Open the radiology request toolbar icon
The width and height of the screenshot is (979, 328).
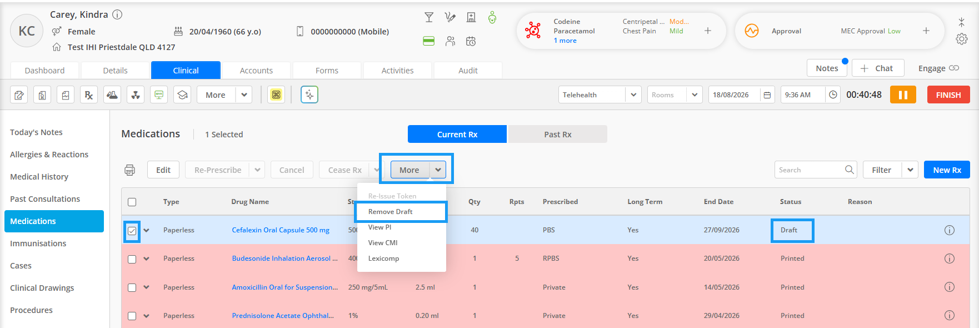pos(136,95)
